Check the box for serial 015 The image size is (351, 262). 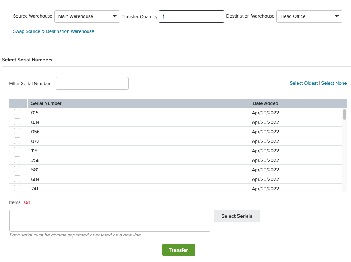[x=17, y=112]
